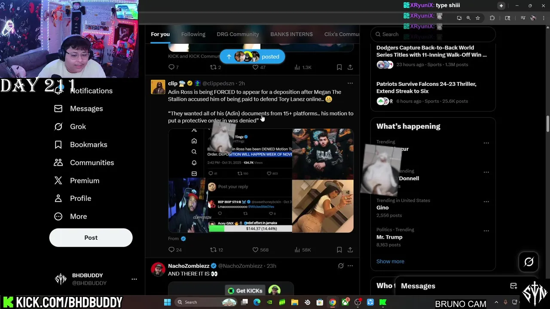Image resolution: width=550 pixels, height=309 pixels.
Task: Open more options for the clip post
Action: coord(350,83)
